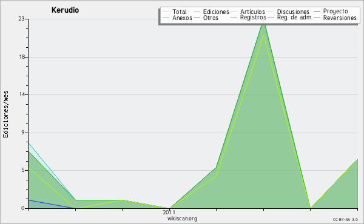Click the 5 y-axis value

coord(23,170)
